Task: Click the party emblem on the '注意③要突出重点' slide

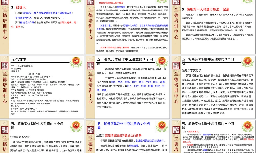Action: pos(248,126)
